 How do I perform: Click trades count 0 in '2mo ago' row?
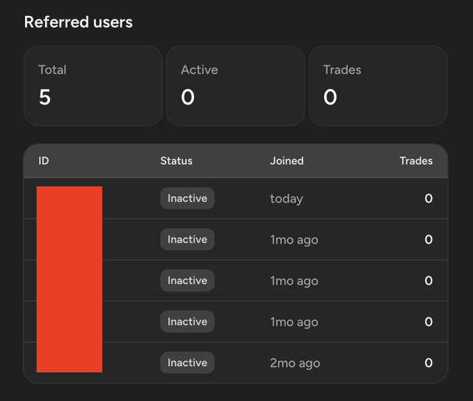[x=428, y=363]
